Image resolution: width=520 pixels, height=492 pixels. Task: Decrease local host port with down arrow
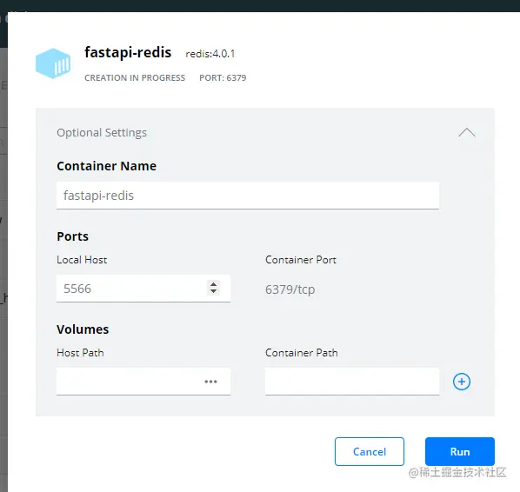[x=214, y=291]
